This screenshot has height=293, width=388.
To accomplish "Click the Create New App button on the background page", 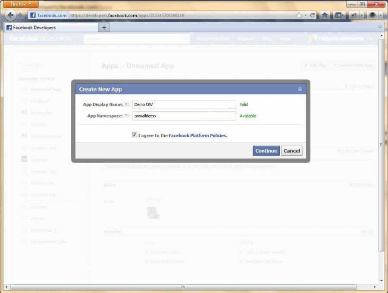I will [353, 65].
